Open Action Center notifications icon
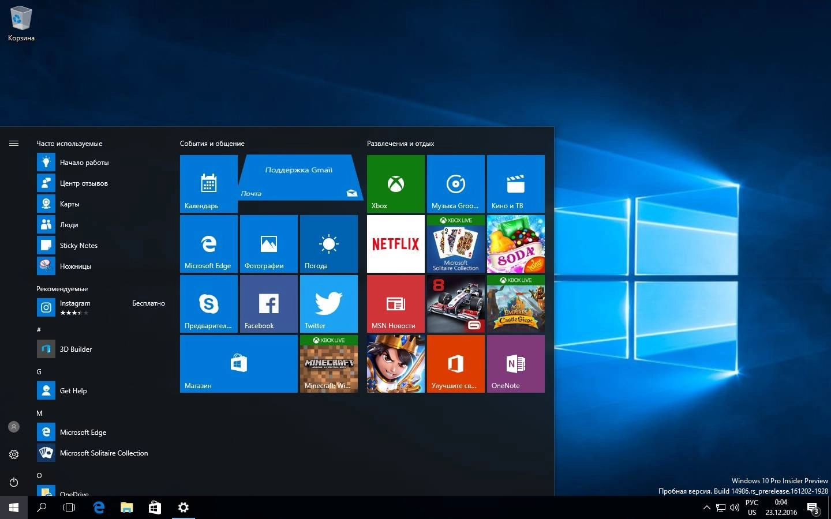 (x=813, y=507)
